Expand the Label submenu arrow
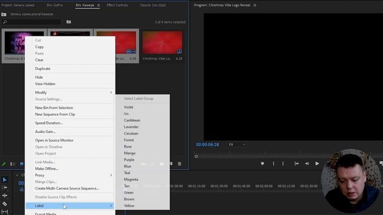Screen dimensions: 383x215 click(111, 205)
